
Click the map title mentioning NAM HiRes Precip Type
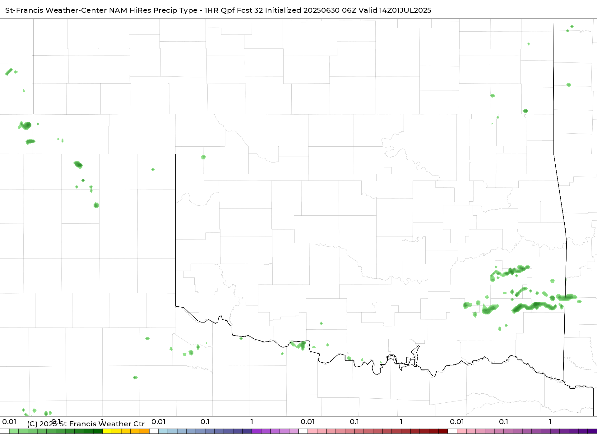click(x=218, y=10)
